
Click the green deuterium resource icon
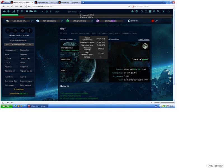click(x=68, y=21)
